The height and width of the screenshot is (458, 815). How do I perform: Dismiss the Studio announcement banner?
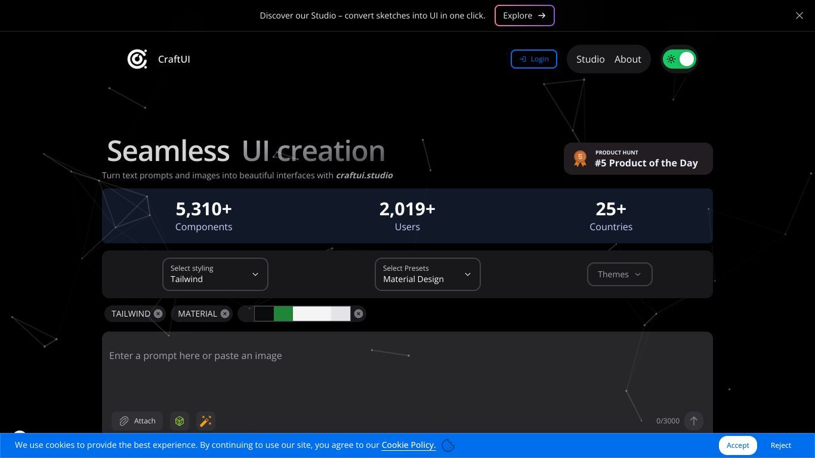coord(799,16)
